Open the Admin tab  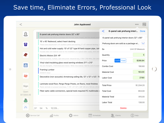[73, 115]
